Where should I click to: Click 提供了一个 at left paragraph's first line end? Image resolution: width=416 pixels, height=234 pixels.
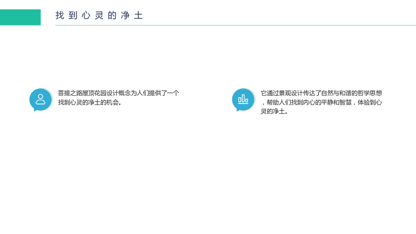tap(164, 93)
